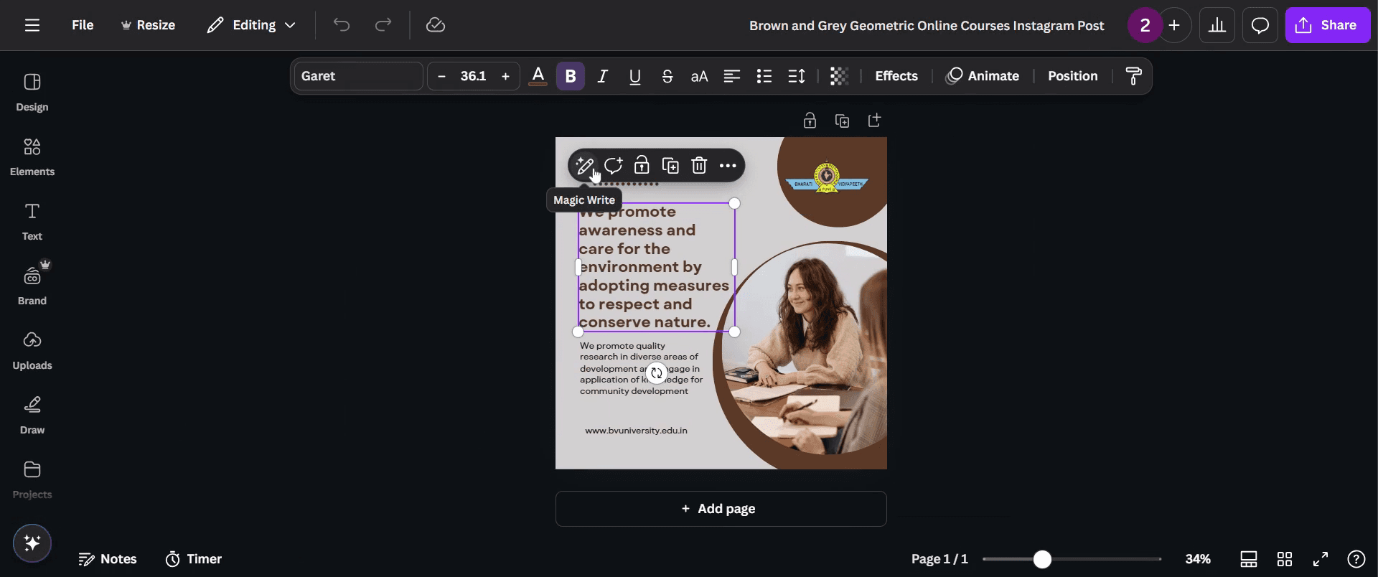This screenshot has height=577, width=1378.
Task: Open line spacing settings
Action: [x=797, y=76]
